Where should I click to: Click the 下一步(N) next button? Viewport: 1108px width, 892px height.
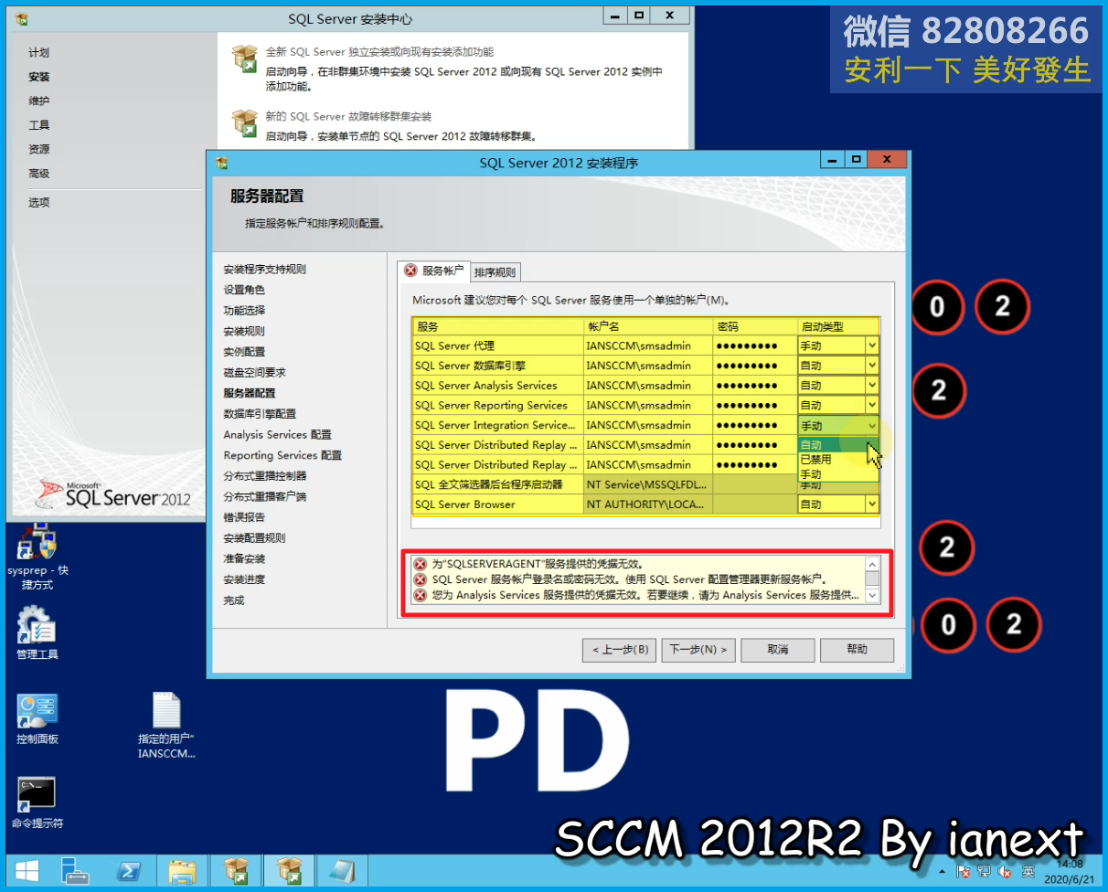[x=698, y=650]
